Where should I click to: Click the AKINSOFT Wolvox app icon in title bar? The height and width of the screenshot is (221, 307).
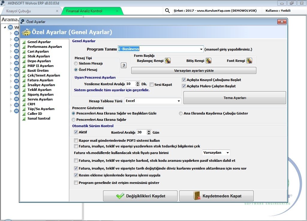click(x=3, y=3)
